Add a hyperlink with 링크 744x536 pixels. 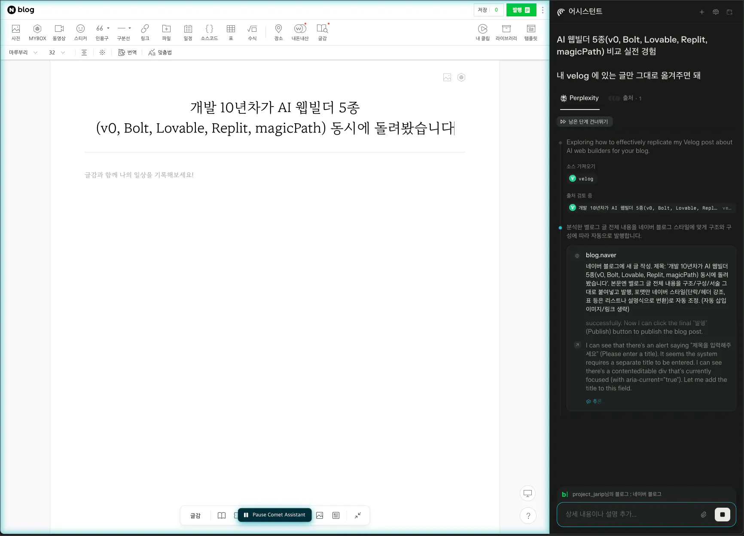145,32
